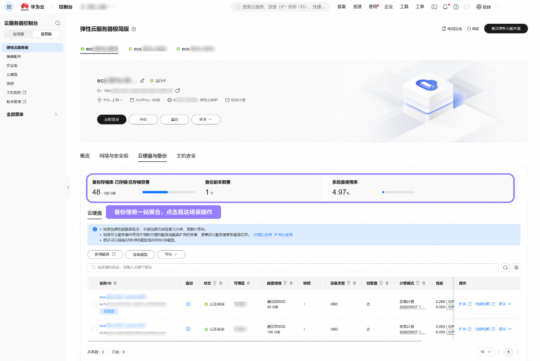Expand the 更多 dropdown next to 重启
The height and width of the screenshot is (361, 540).
click(206, 120)
